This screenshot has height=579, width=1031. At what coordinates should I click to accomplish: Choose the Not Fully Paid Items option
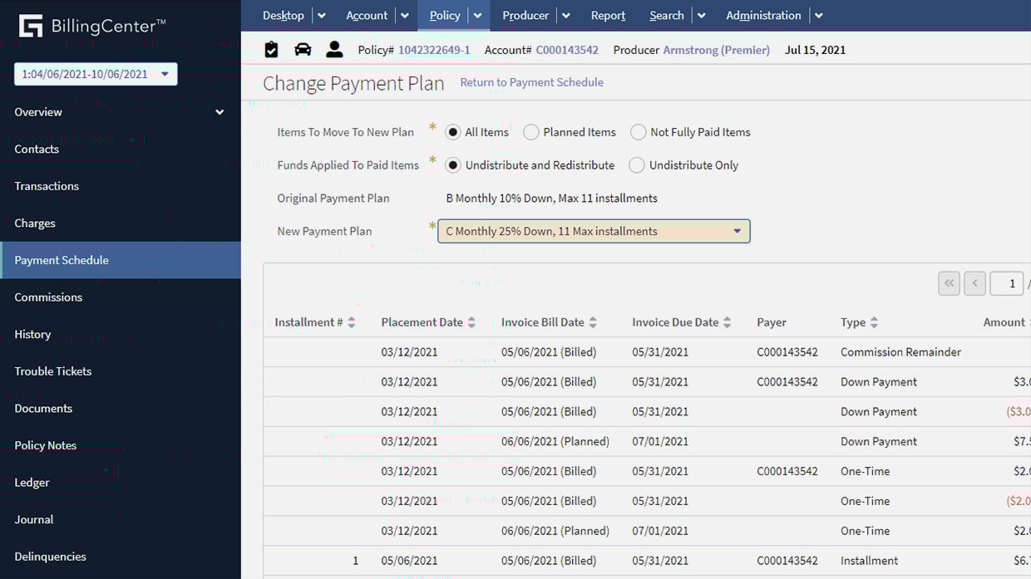tap(639, 131)
